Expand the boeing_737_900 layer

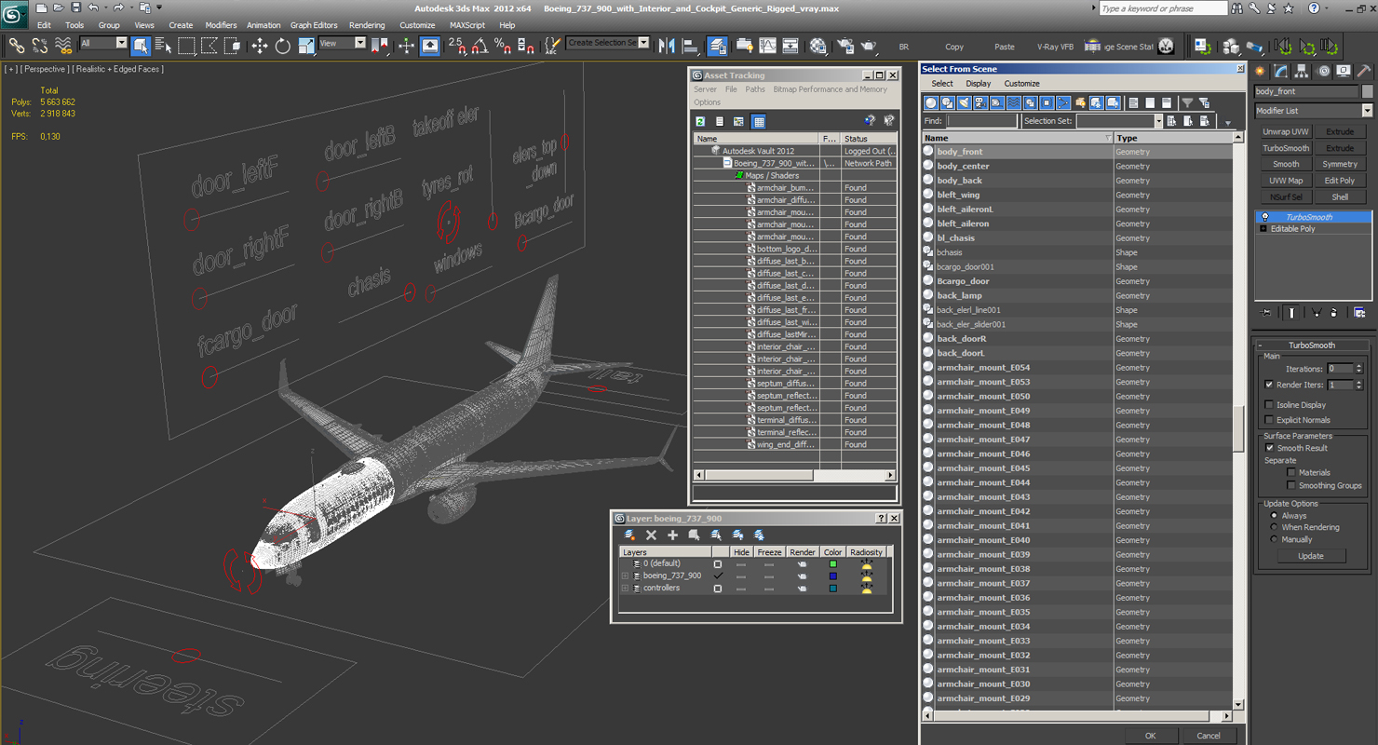626,576
